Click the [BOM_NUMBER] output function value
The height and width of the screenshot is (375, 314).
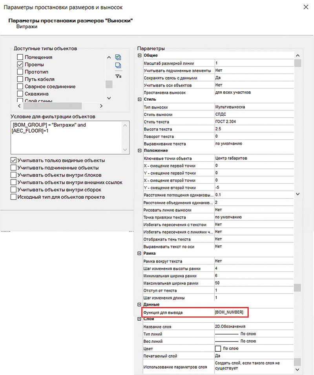pyautogui.click(x=230, y=312)
